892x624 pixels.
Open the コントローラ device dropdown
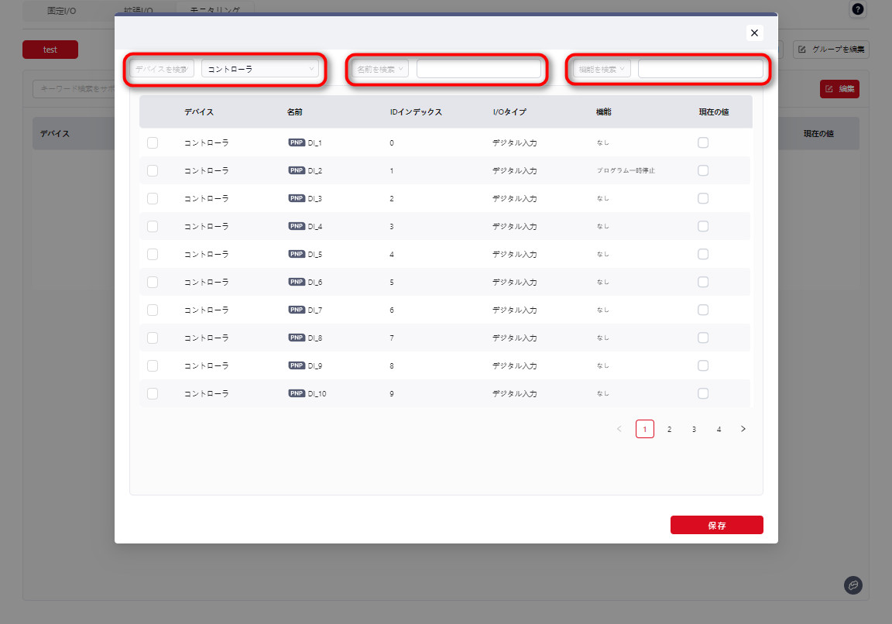point(260,69)
